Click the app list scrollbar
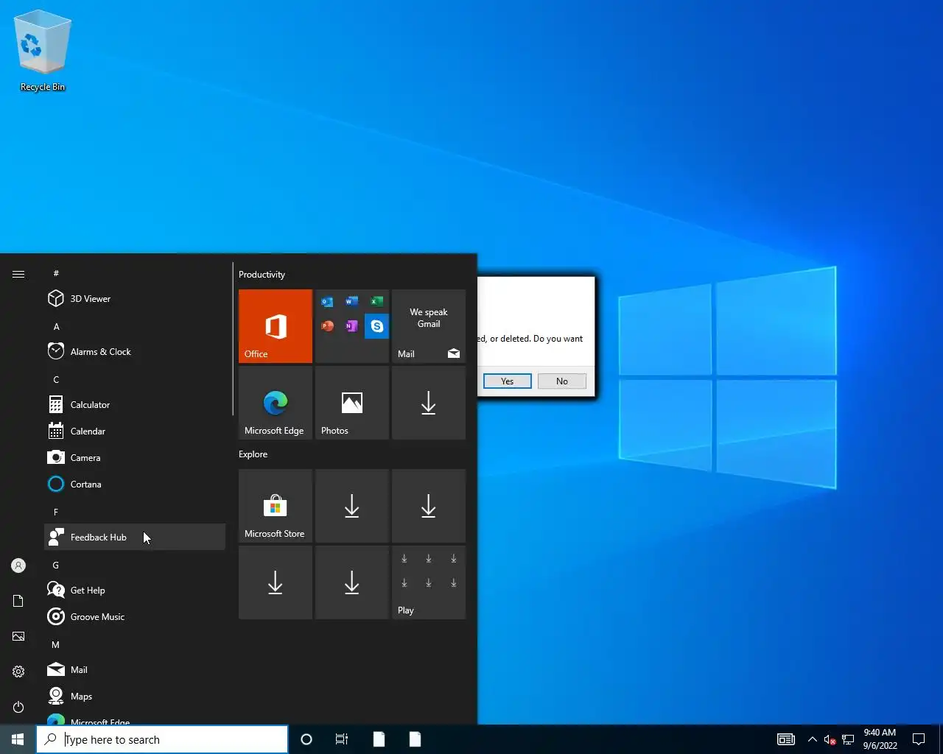Viewport: 943px width, 754px height. (x=233, y=339)
